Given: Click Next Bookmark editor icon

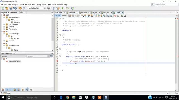Looking at the screenshot, I should click(102, 16).
